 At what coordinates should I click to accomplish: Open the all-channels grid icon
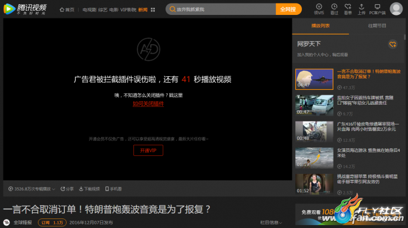[152, 10]
